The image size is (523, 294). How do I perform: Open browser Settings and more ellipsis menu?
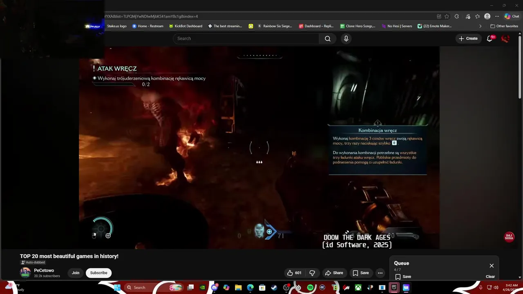click(497, 16)
